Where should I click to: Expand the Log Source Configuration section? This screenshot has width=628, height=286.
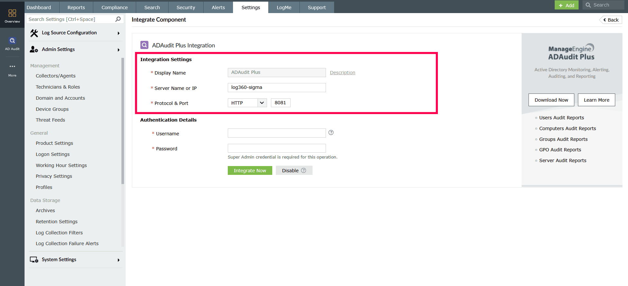click(x=118, y=33)
